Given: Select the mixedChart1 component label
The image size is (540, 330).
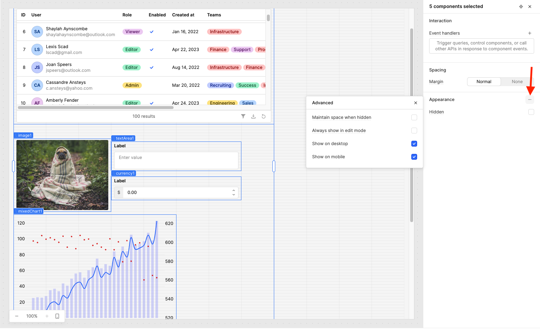Looking at the screenshot, I should pos(29,211).
